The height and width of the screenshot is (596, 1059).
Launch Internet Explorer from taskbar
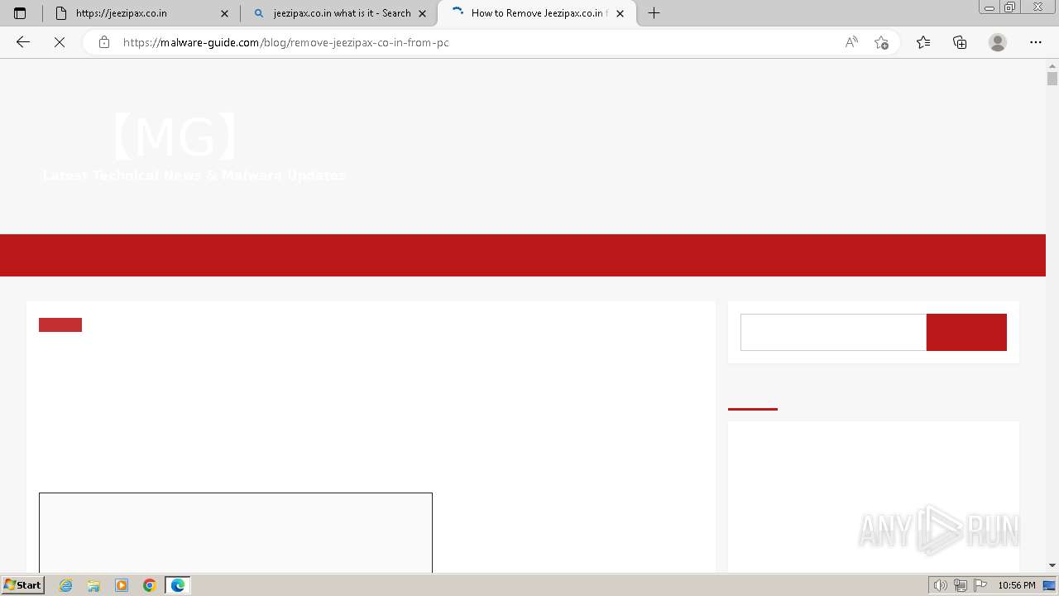pyautogui.click(x=66, y=585)
